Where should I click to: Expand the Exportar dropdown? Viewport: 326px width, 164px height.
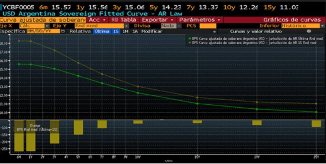point(158,19)
